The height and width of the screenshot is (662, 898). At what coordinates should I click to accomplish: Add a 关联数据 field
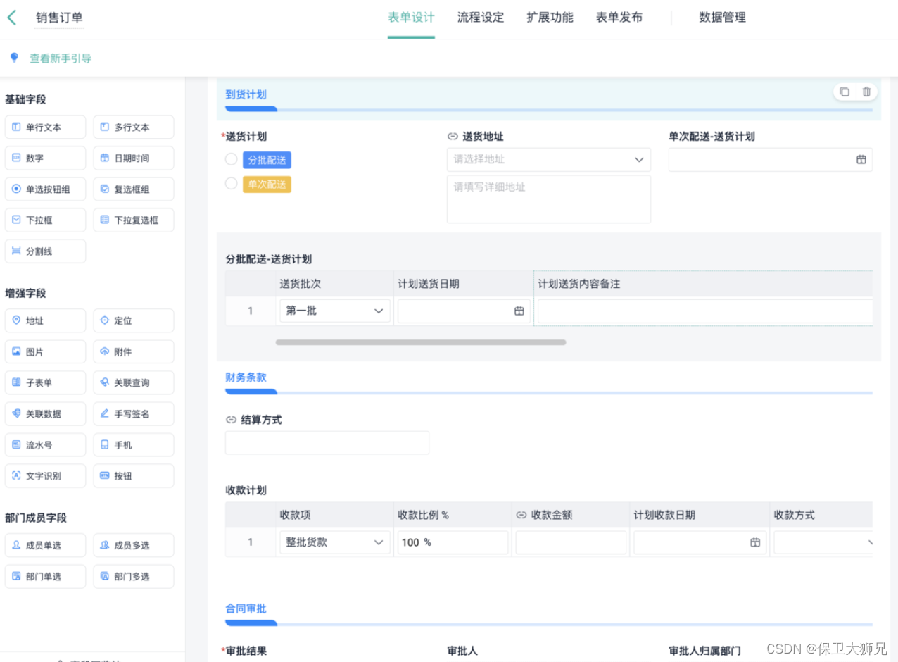pyautogui.click(x=45, y=414)
